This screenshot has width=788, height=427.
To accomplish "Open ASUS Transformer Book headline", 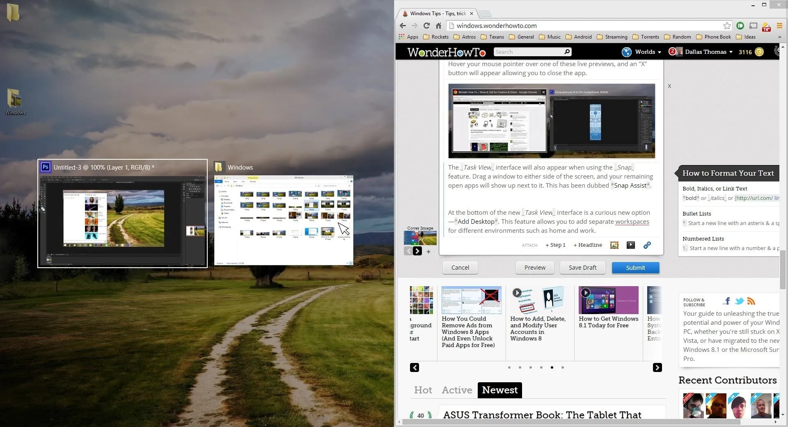I will click(542, 415).
